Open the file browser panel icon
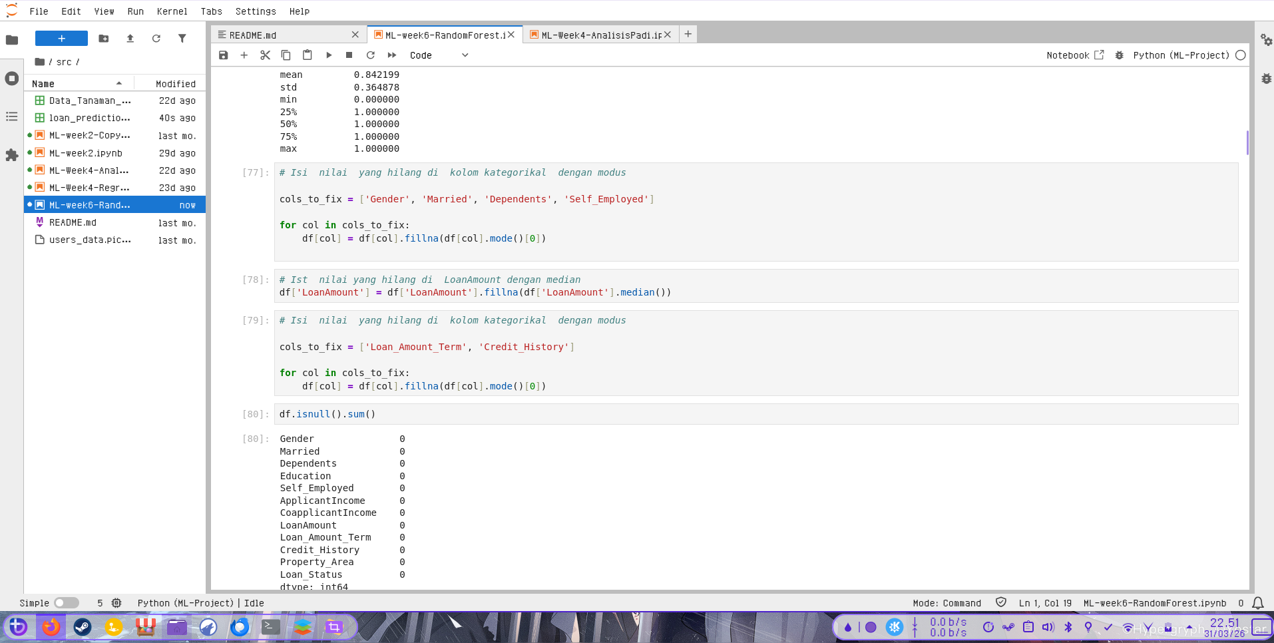The image size is (1274, 643). (x=11, y=40)
